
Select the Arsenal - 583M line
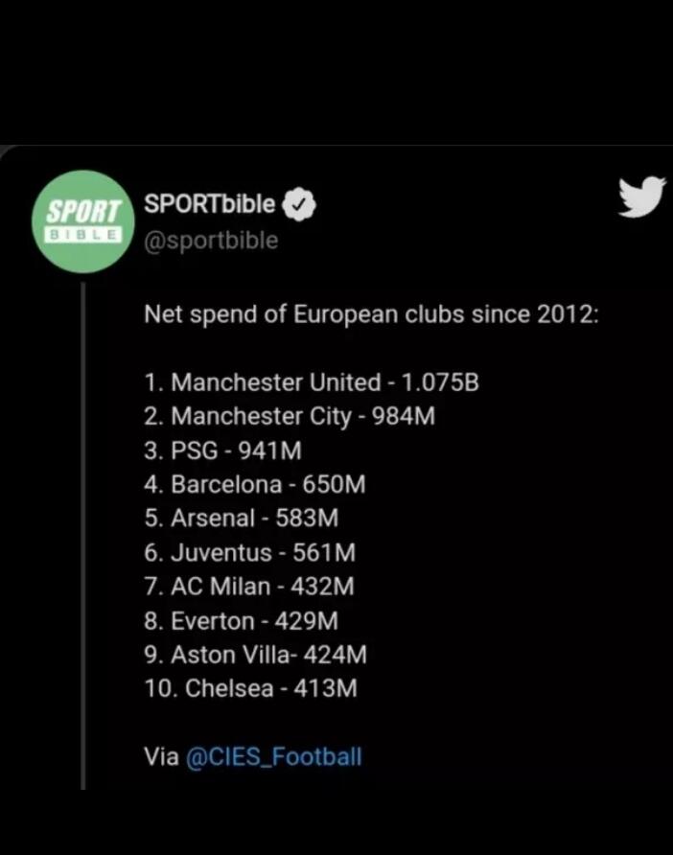pos(242,519)
